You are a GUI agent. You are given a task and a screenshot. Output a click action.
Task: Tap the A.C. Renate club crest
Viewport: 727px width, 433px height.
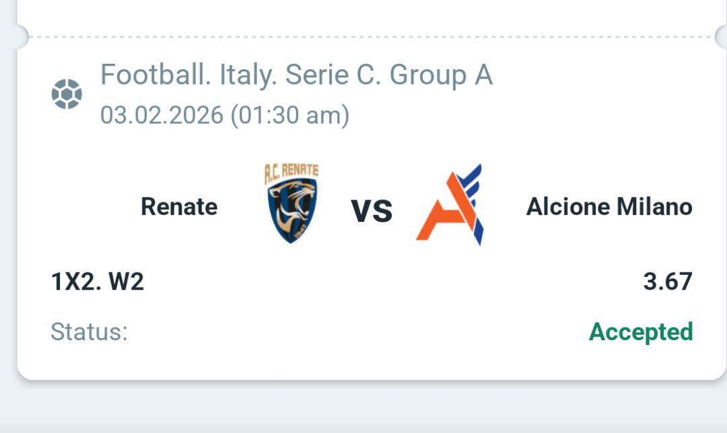pyautogui.click(x=291, y=203)
